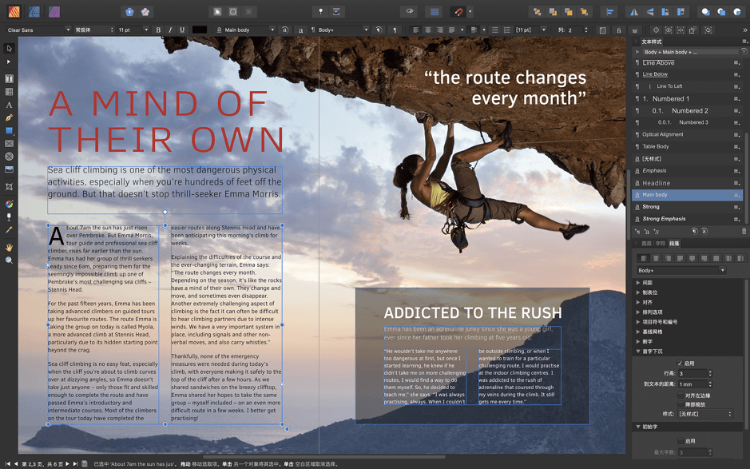
Task: Select the Zoom tool at the toolbar bottom
Action: click(x=10, y=260)
